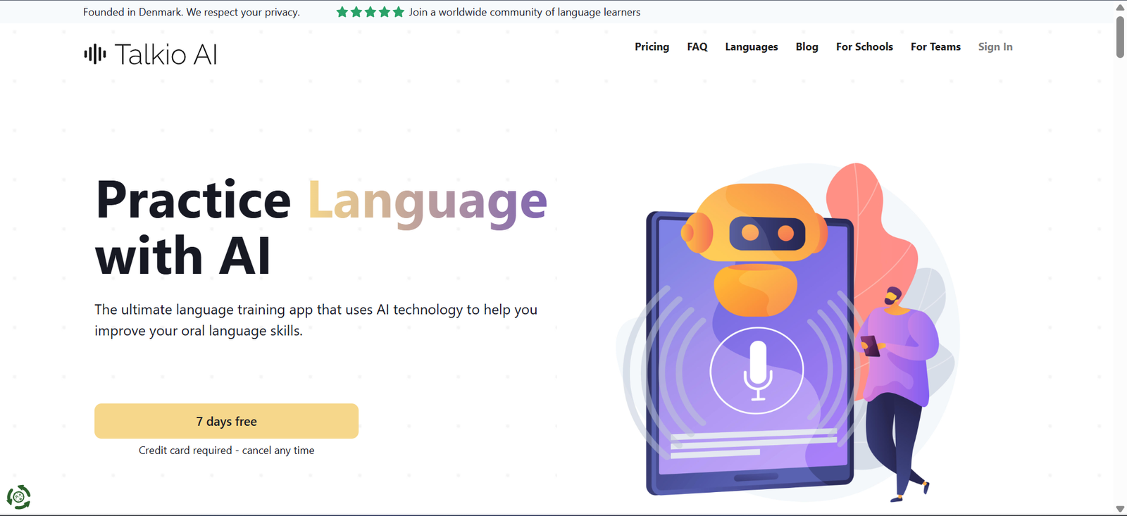Open the green cookie settings icon
Image resolution: width=1127 pixels, height=516 pixels.
pos(19,497)
